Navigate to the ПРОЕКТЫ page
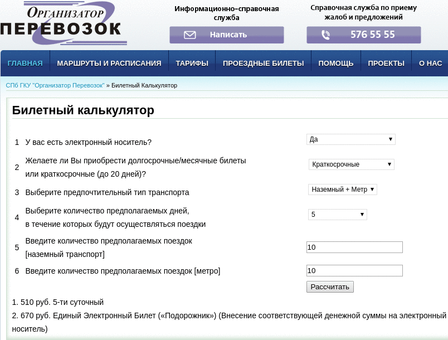448x340 pixels. click(x=386, y=64)
